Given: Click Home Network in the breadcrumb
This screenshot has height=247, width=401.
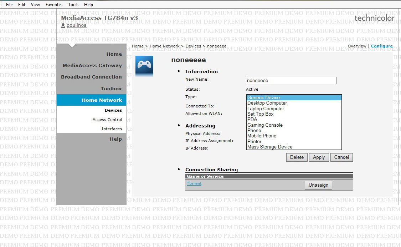Looking at the screenshot, I should coord(165,46).
